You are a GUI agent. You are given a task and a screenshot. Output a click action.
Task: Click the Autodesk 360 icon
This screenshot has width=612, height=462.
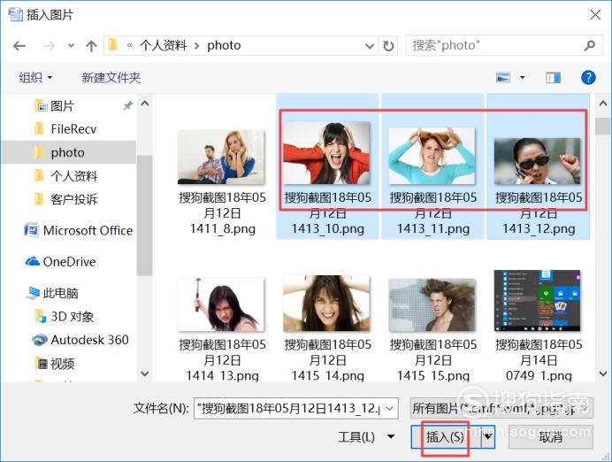coord(40,340)
